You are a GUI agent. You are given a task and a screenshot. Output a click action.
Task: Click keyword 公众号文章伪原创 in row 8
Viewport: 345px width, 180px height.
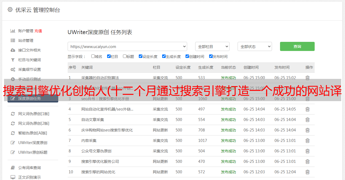click(96, 151)
